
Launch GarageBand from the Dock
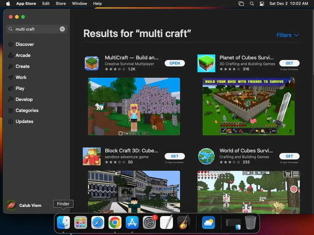click(184, 222)
